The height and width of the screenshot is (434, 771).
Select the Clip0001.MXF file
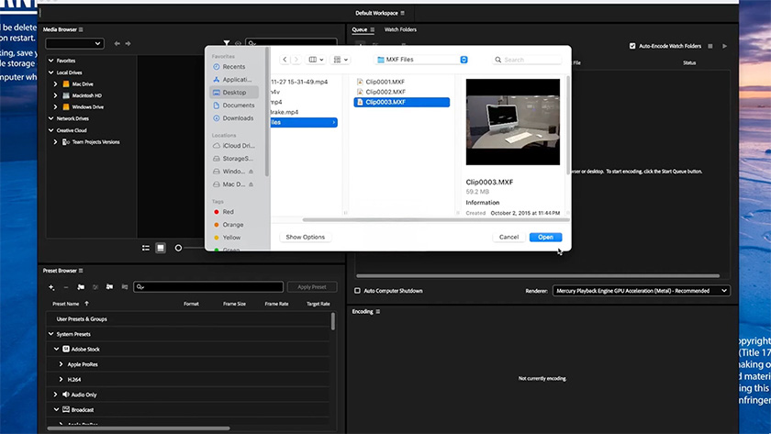coord(385,82)
